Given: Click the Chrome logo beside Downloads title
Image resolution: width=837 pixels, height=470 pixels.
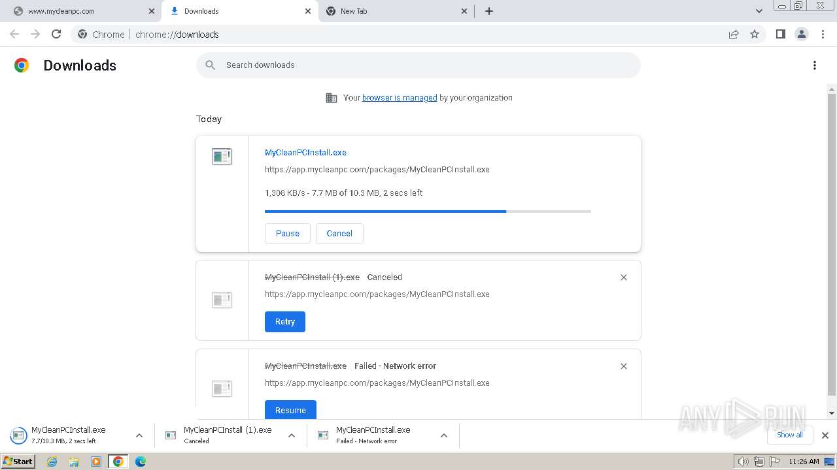Looking at the screenshot, I should 22,65.
